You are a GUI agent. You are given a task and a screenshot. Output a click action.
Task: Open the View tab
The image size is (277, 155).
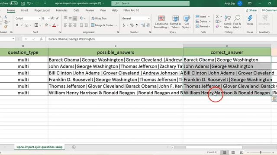(103, 10)
